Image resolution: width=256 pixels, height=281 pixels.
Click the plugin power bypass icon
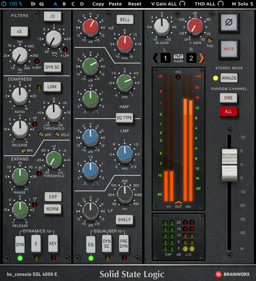click(4, 4)
